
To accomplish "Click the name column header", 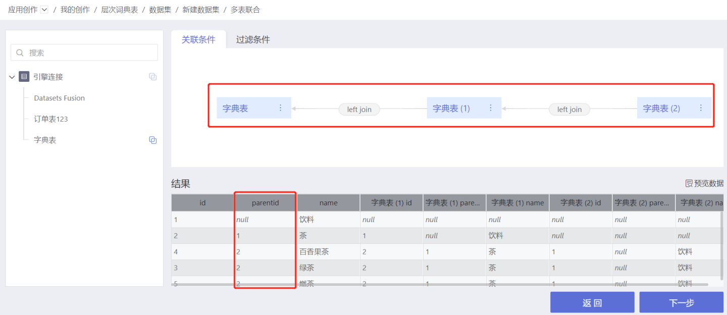I will 328,202.
